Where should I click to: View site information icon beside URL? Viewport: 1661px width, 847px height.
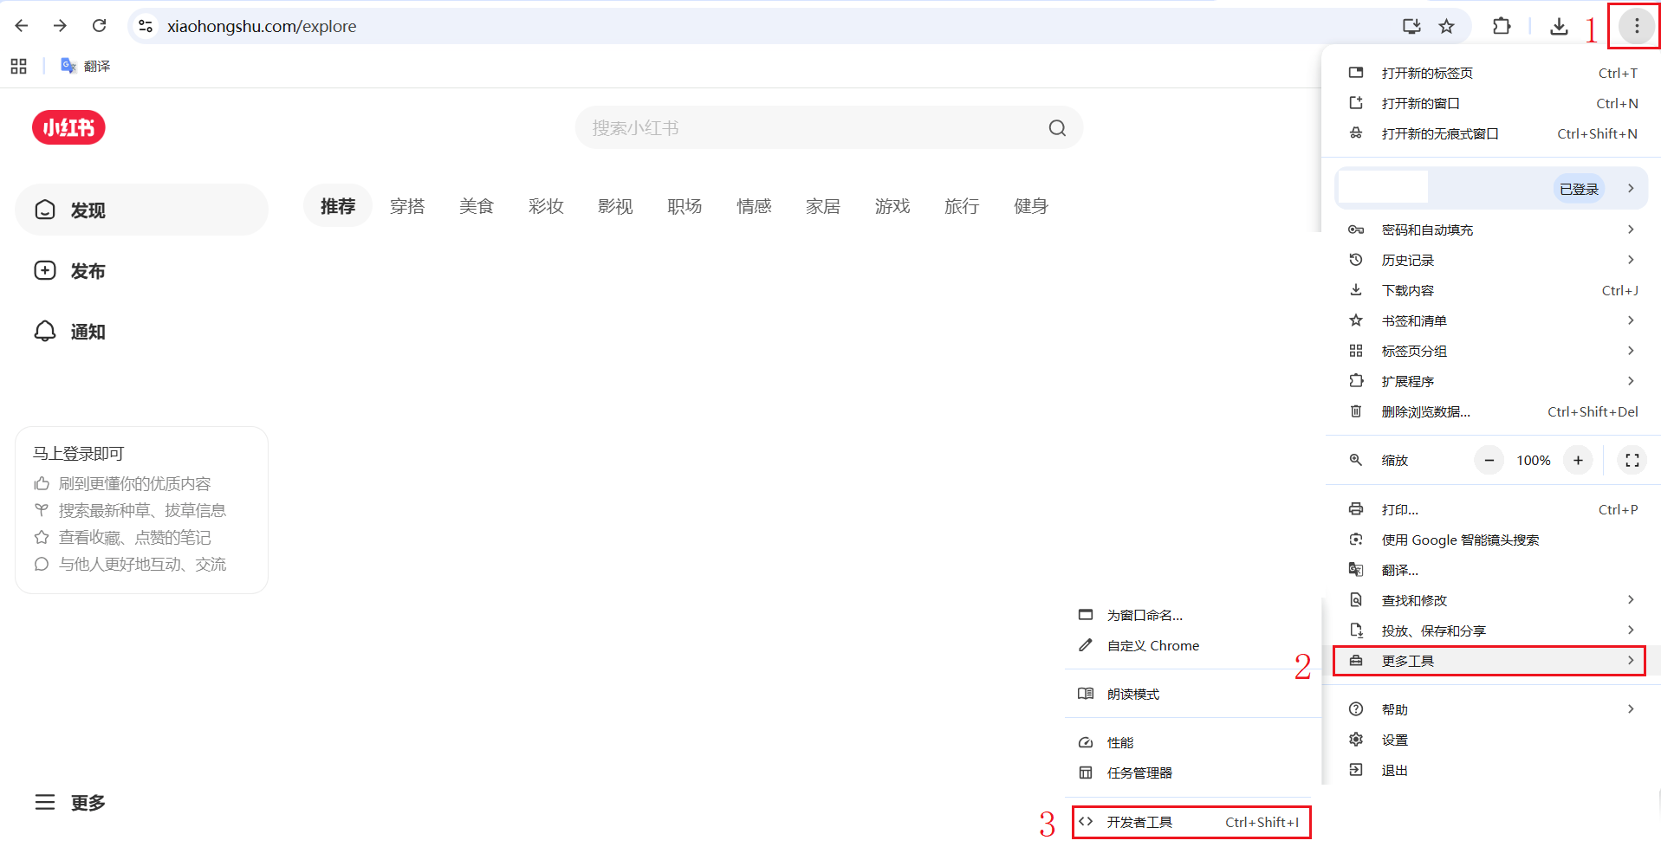[146, 26]
